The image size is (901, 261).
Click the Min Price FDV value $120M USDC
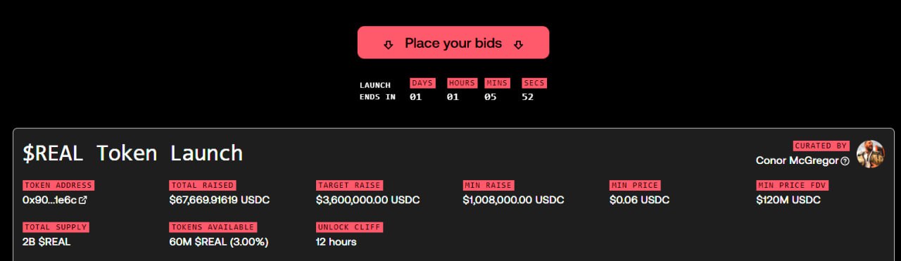tap(788, 200)
